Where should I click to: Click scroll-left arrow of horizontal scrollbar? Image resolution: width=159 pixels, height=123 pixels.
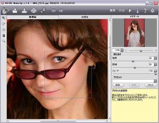click(8, 121)
